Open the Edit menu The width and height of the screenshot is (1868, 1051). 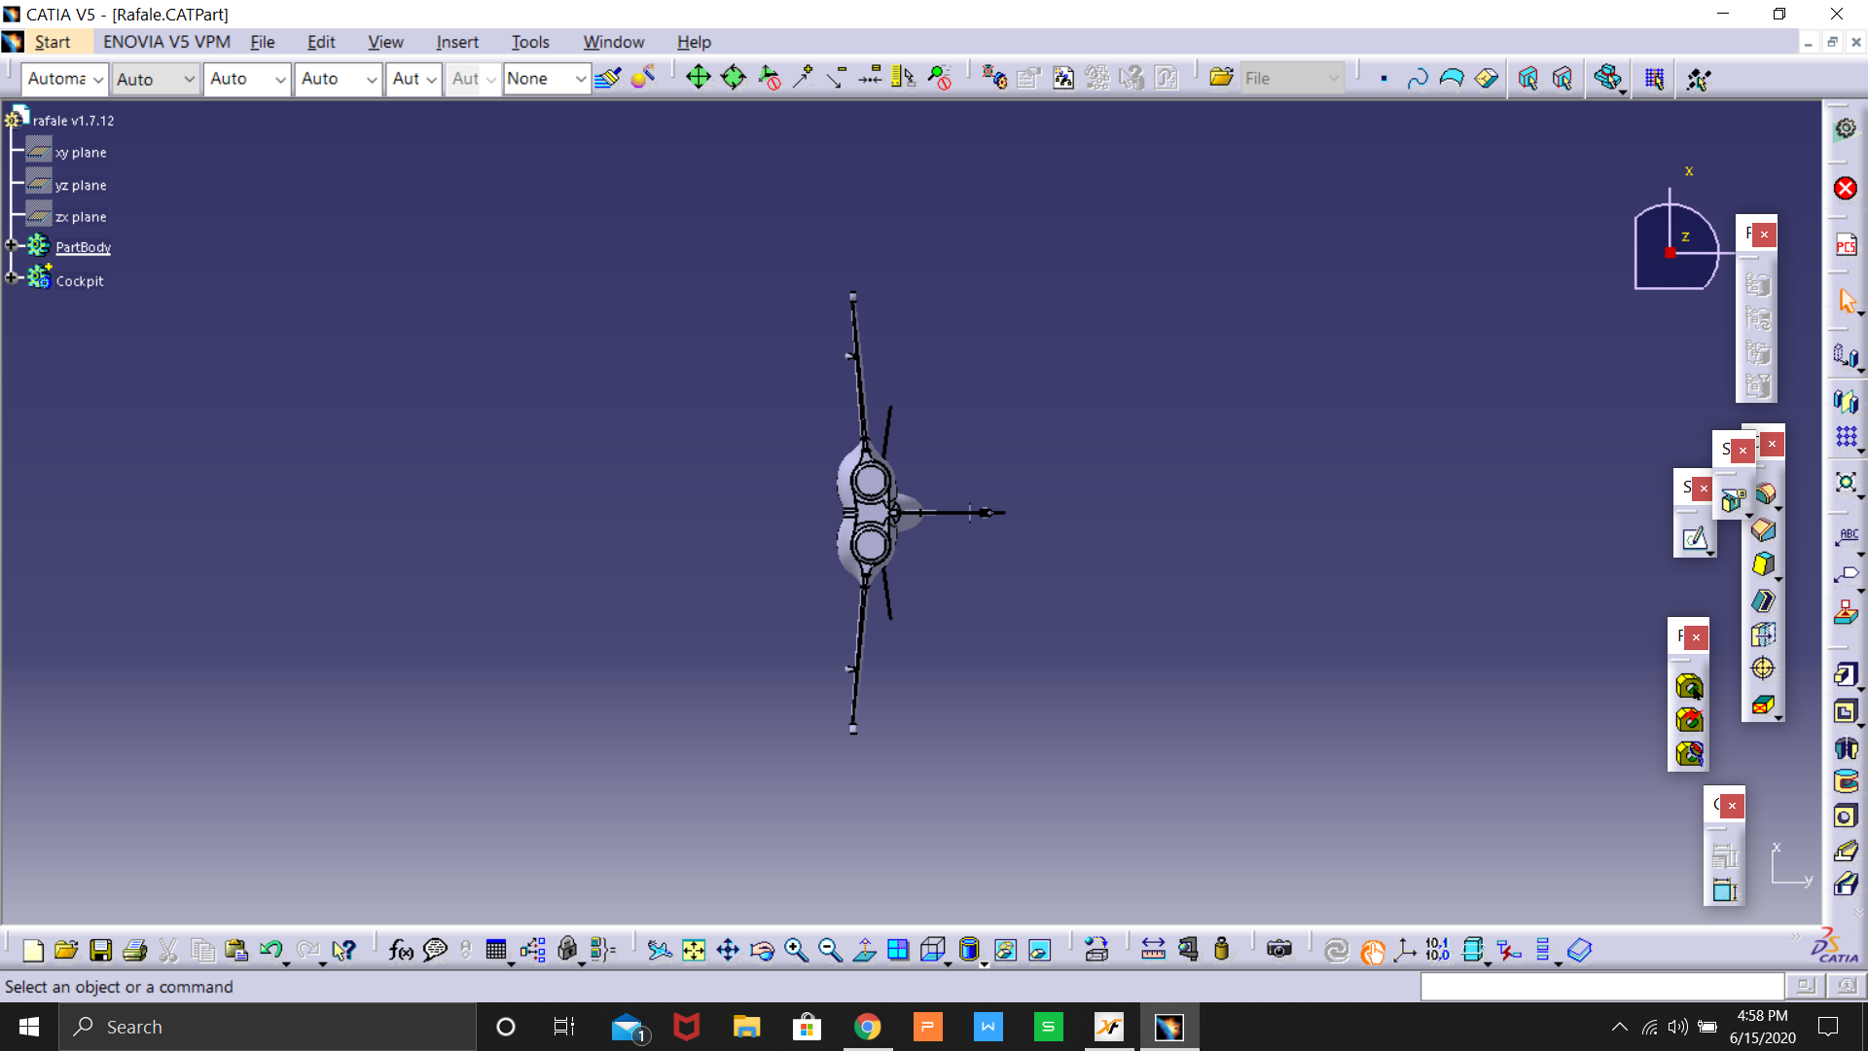point(321,42)
